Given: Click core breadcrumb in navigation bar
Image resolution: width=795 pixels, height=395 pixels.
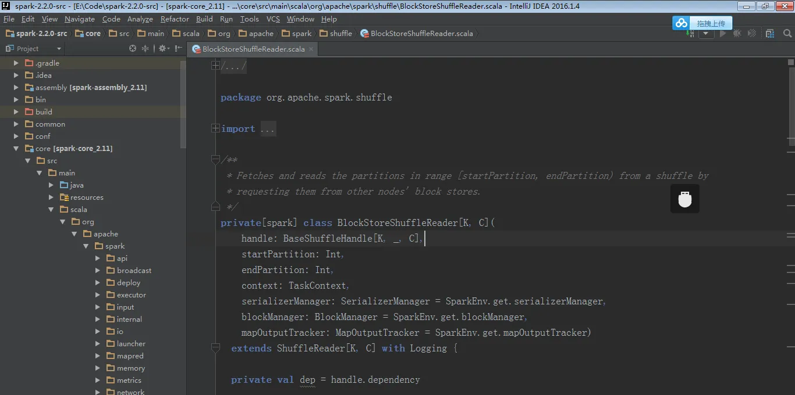Looking at the screenshot, I should [88, 34].
